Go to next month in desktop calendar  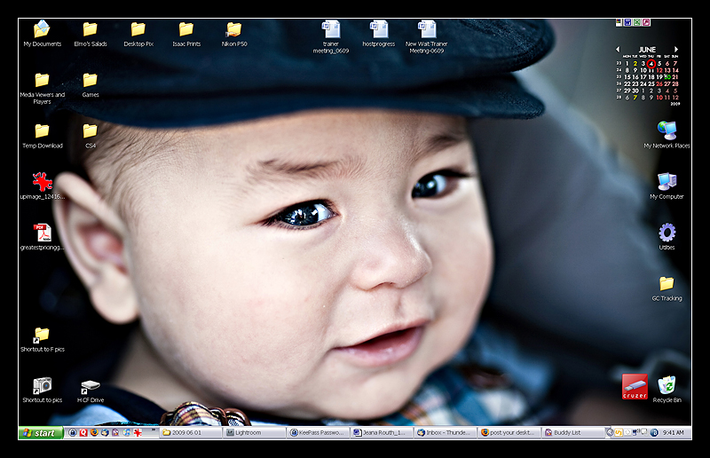676,50
